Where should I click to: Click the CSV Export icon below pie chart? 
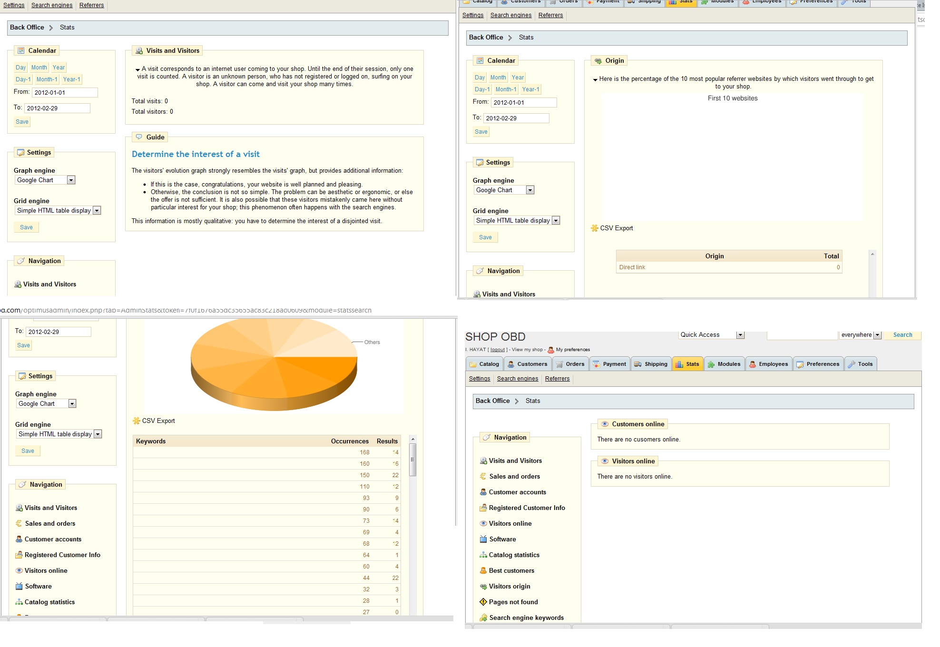(136, 421)
